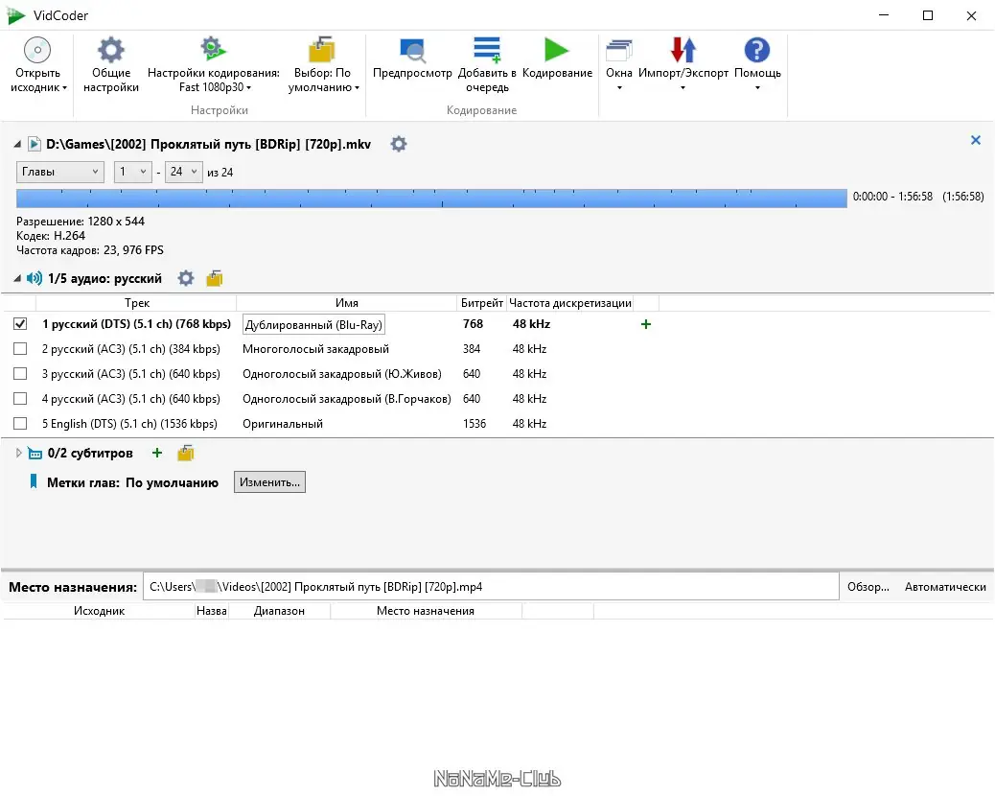995x796 pixels.
Task: Click the blue chapter range timeline bar
Action: click(431, 199)
